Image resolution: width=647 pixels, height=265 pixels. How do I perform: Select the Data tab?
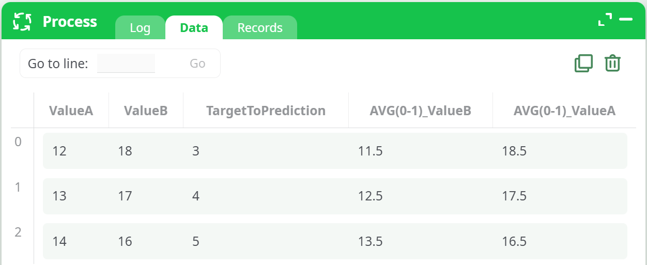(x=194, y=28)
